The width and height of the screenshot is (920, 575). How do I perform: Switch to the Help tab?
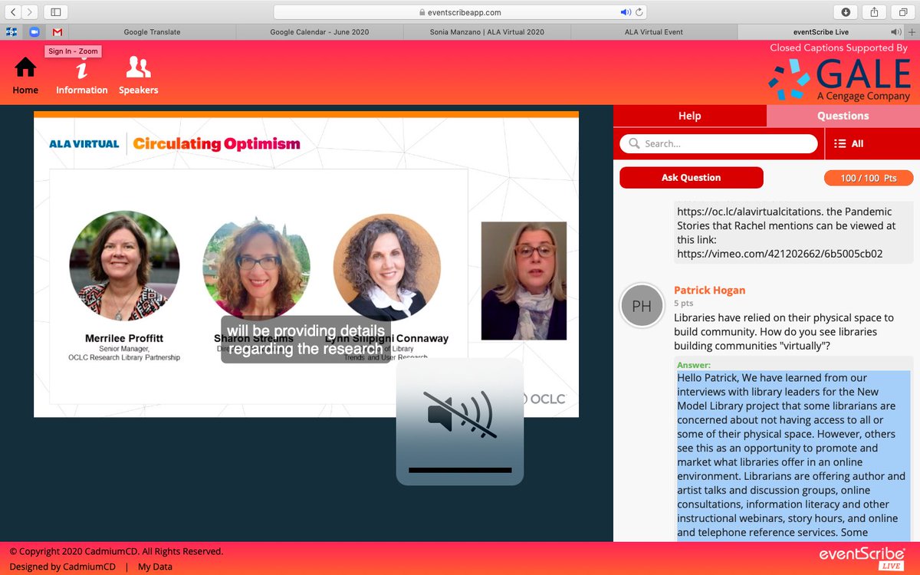click(x=689, y=116)
